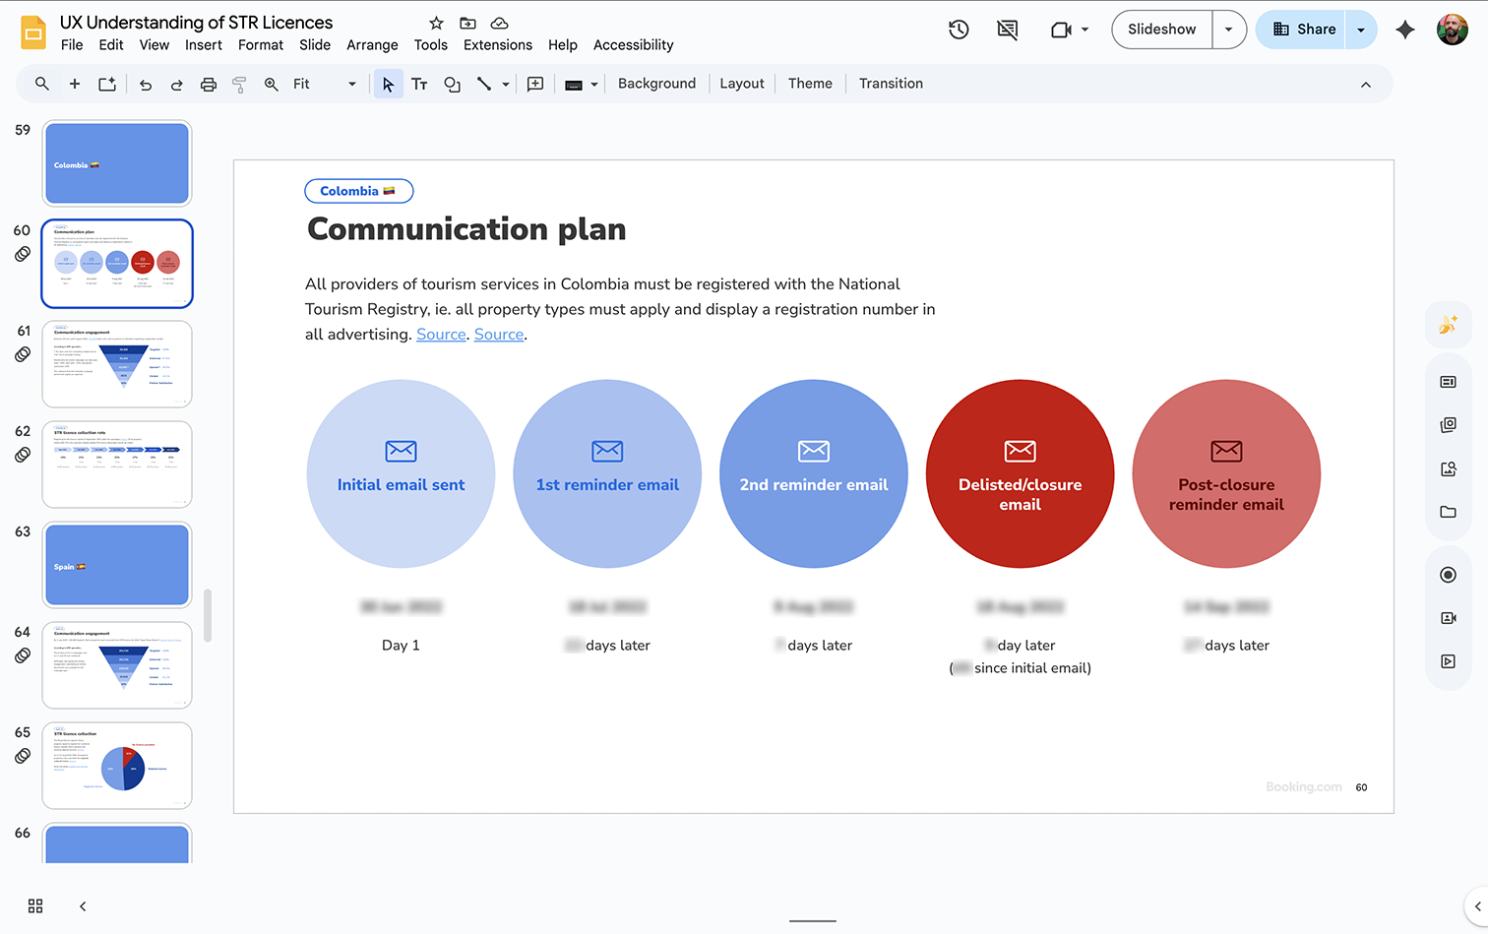Open the Print icon

coord(208,84)
